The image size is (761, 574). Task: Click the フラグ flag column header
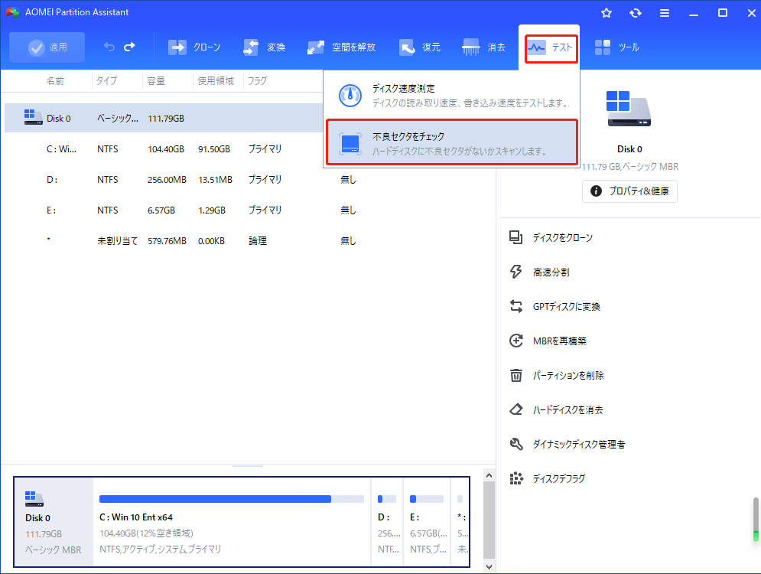[x=257, y=80]
